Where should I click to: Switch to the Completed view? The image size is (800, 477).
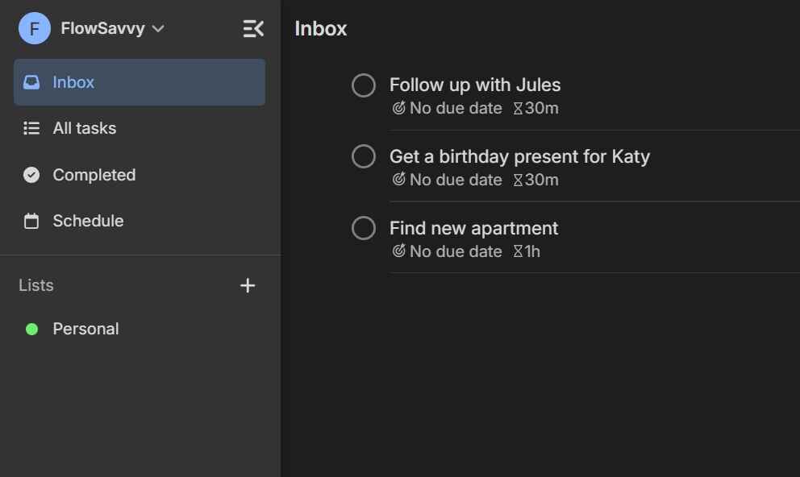pyautogui.click(x=94, y=175)
